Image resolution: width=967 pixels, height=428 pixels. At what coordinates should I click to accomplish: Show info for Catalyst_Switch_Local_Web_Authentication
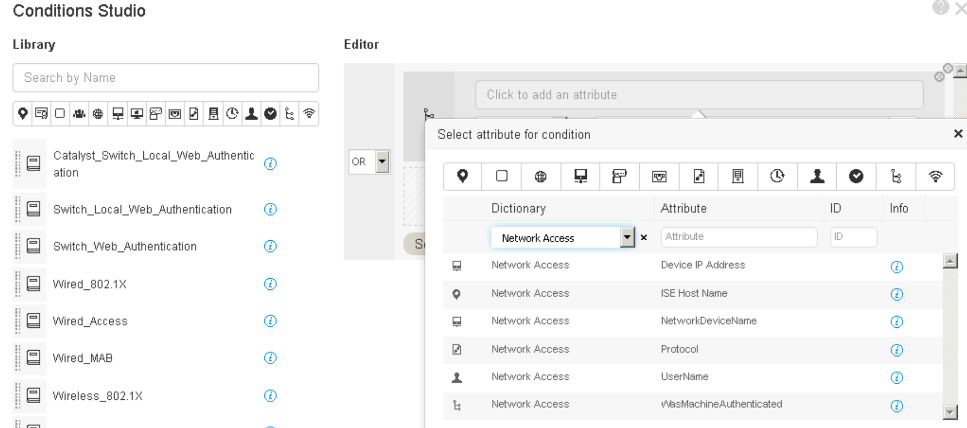(270, 163)
